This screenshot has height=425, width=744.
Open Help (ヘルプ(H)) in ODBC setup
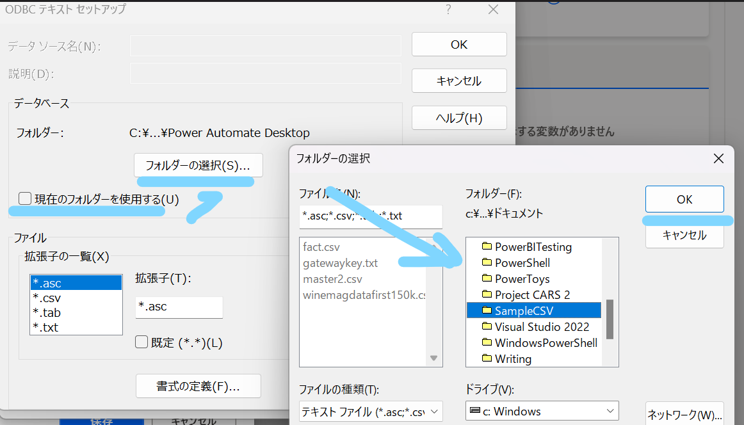click(x=459, y=118)
